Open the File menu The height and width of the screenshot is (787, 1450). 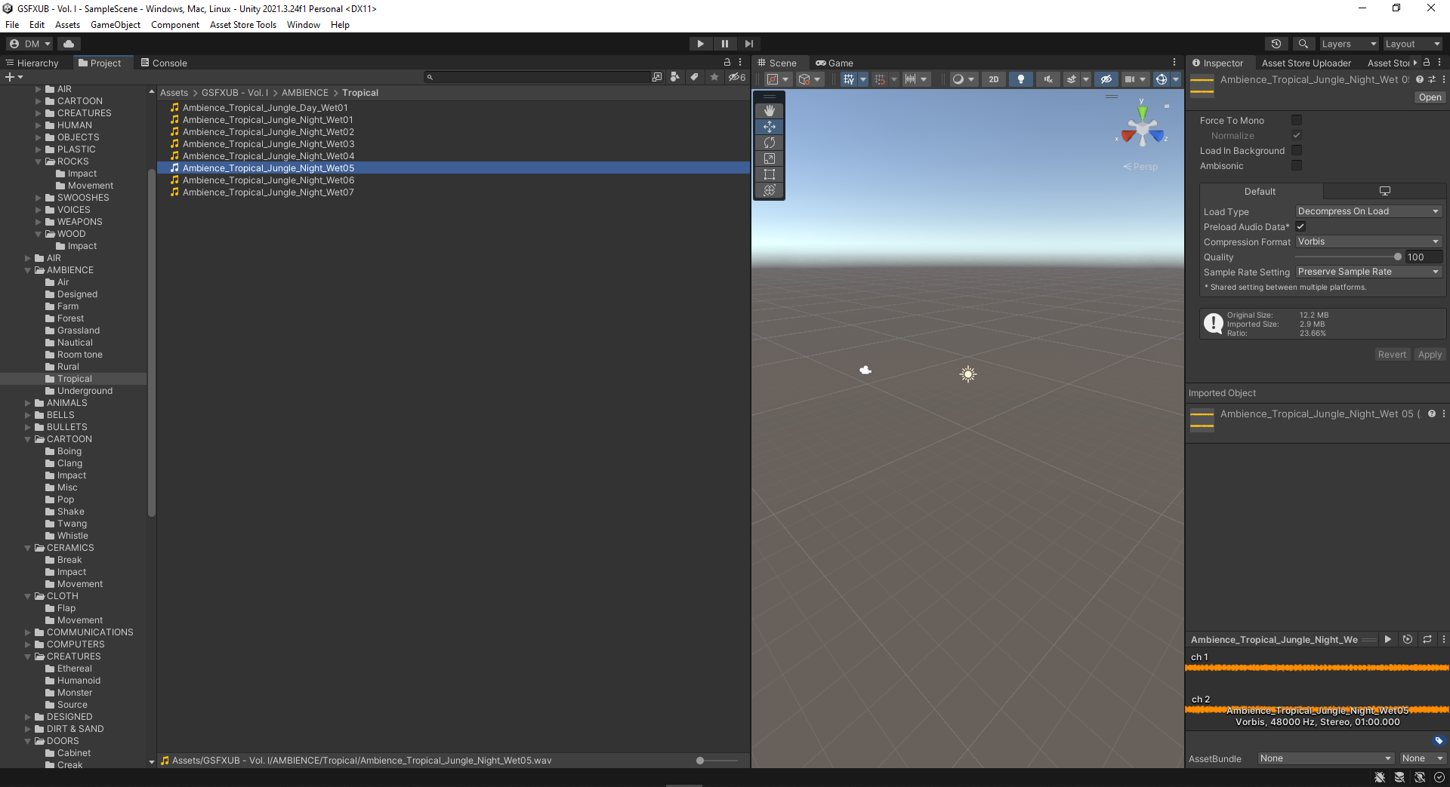pyautogui.click(x=12, y=25)
